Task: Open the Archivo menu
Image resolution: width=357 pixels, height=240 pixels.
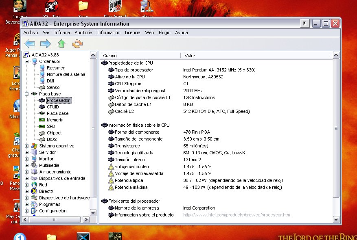Action: pyautogui.click(x=31, y=32)
